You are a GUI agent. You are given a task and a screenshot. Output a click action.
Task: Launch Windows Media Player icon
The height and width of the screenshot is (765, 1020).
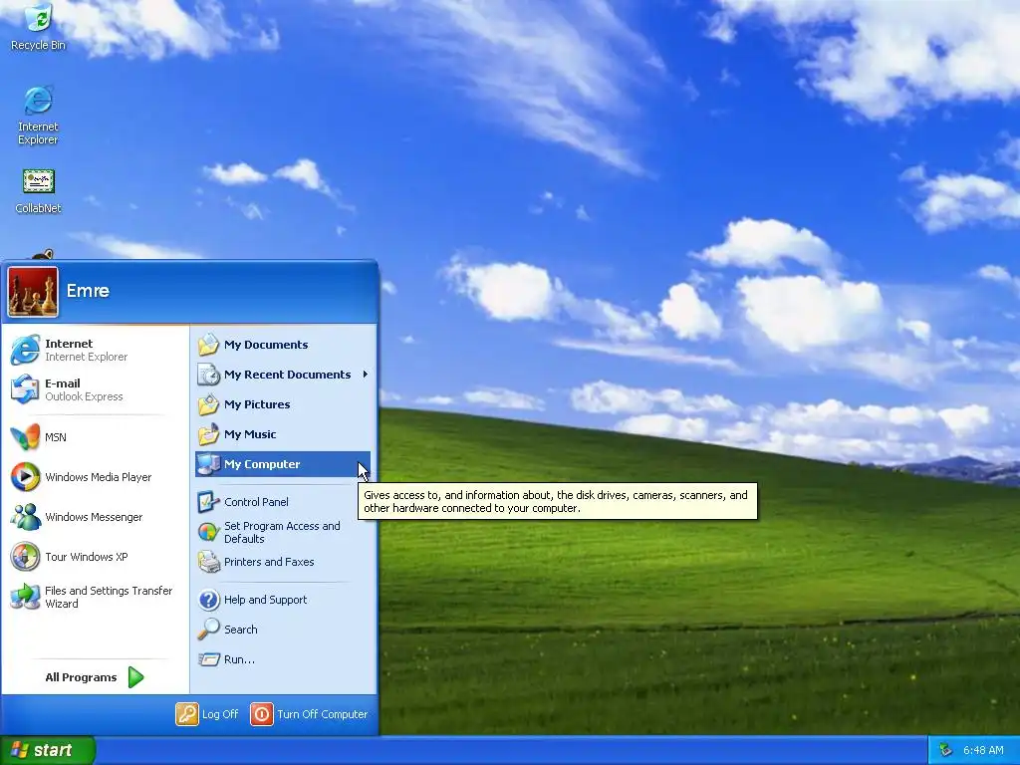tap(25, 477)
